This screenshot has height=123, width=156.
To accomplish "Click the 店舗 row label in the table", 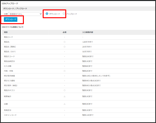I will [x=6, y=104].
